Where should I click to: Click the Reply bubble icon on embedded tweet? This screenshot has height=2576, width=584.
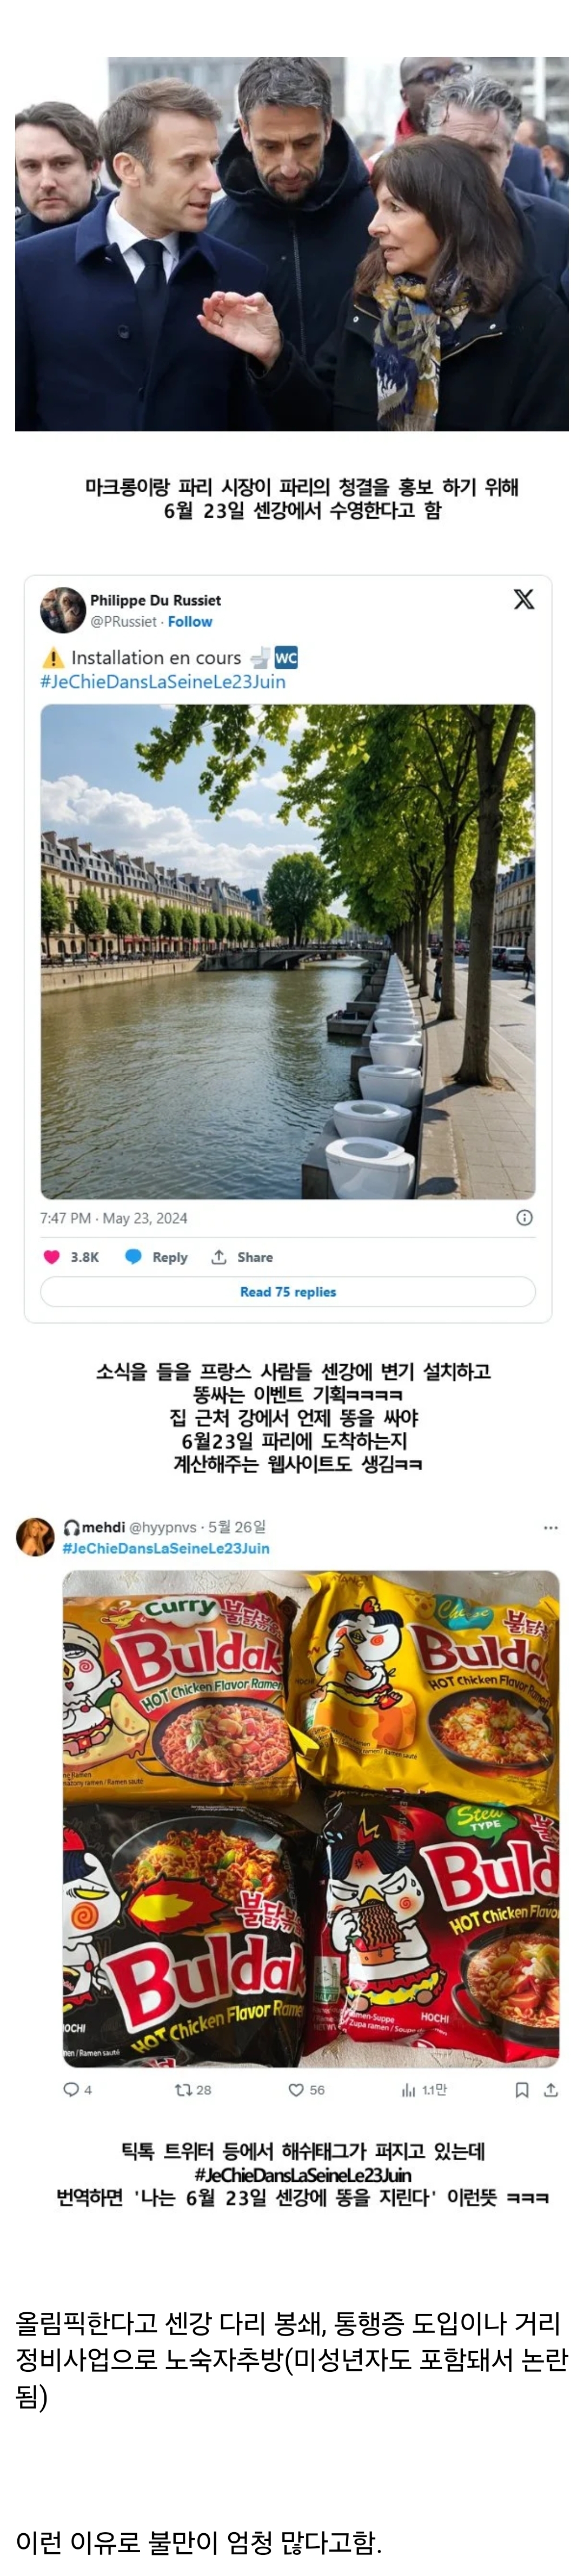point(133,1257)
